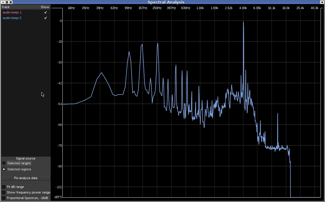Screen dimensions: 325x202
Task: Select the audio-beep.1 track name
Action: tap(12, 13)
